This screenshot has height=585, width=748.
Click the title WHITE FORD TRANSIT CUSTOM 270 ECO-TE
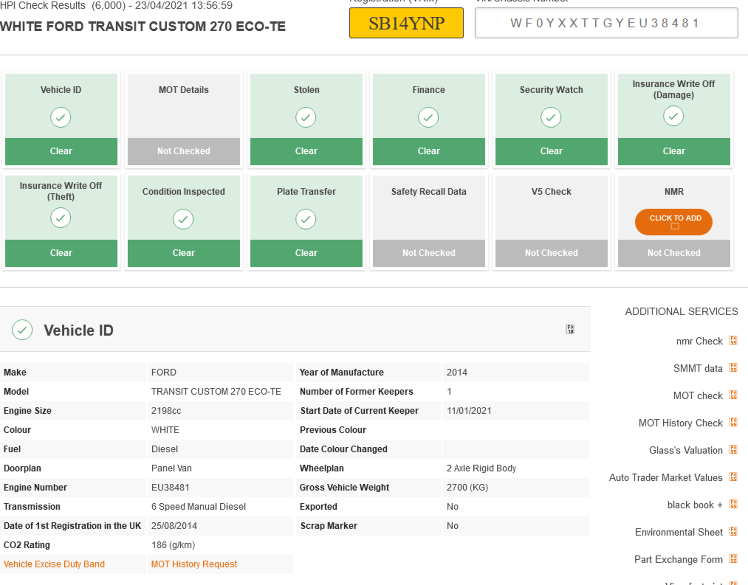click(x=143, y=26)
